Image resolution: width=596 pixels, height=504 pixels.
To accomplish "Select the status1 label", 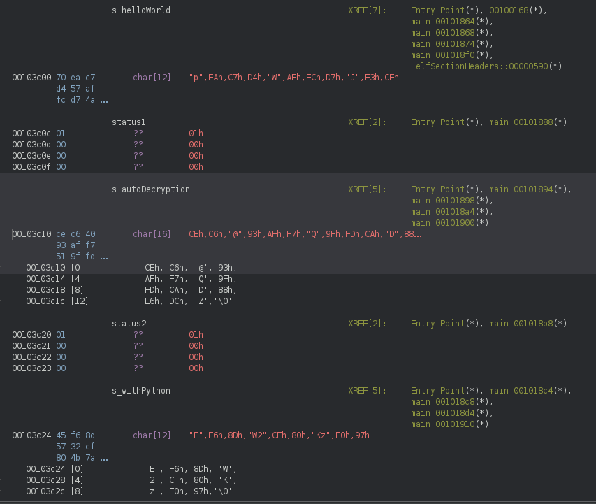I will pos(129,122).
